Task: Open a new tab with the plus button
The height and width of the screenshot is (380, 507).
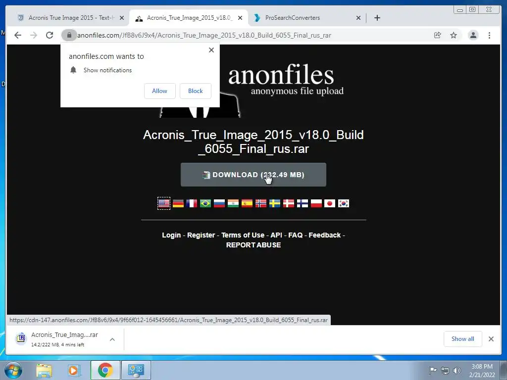Action: click(x=377, y=18)
